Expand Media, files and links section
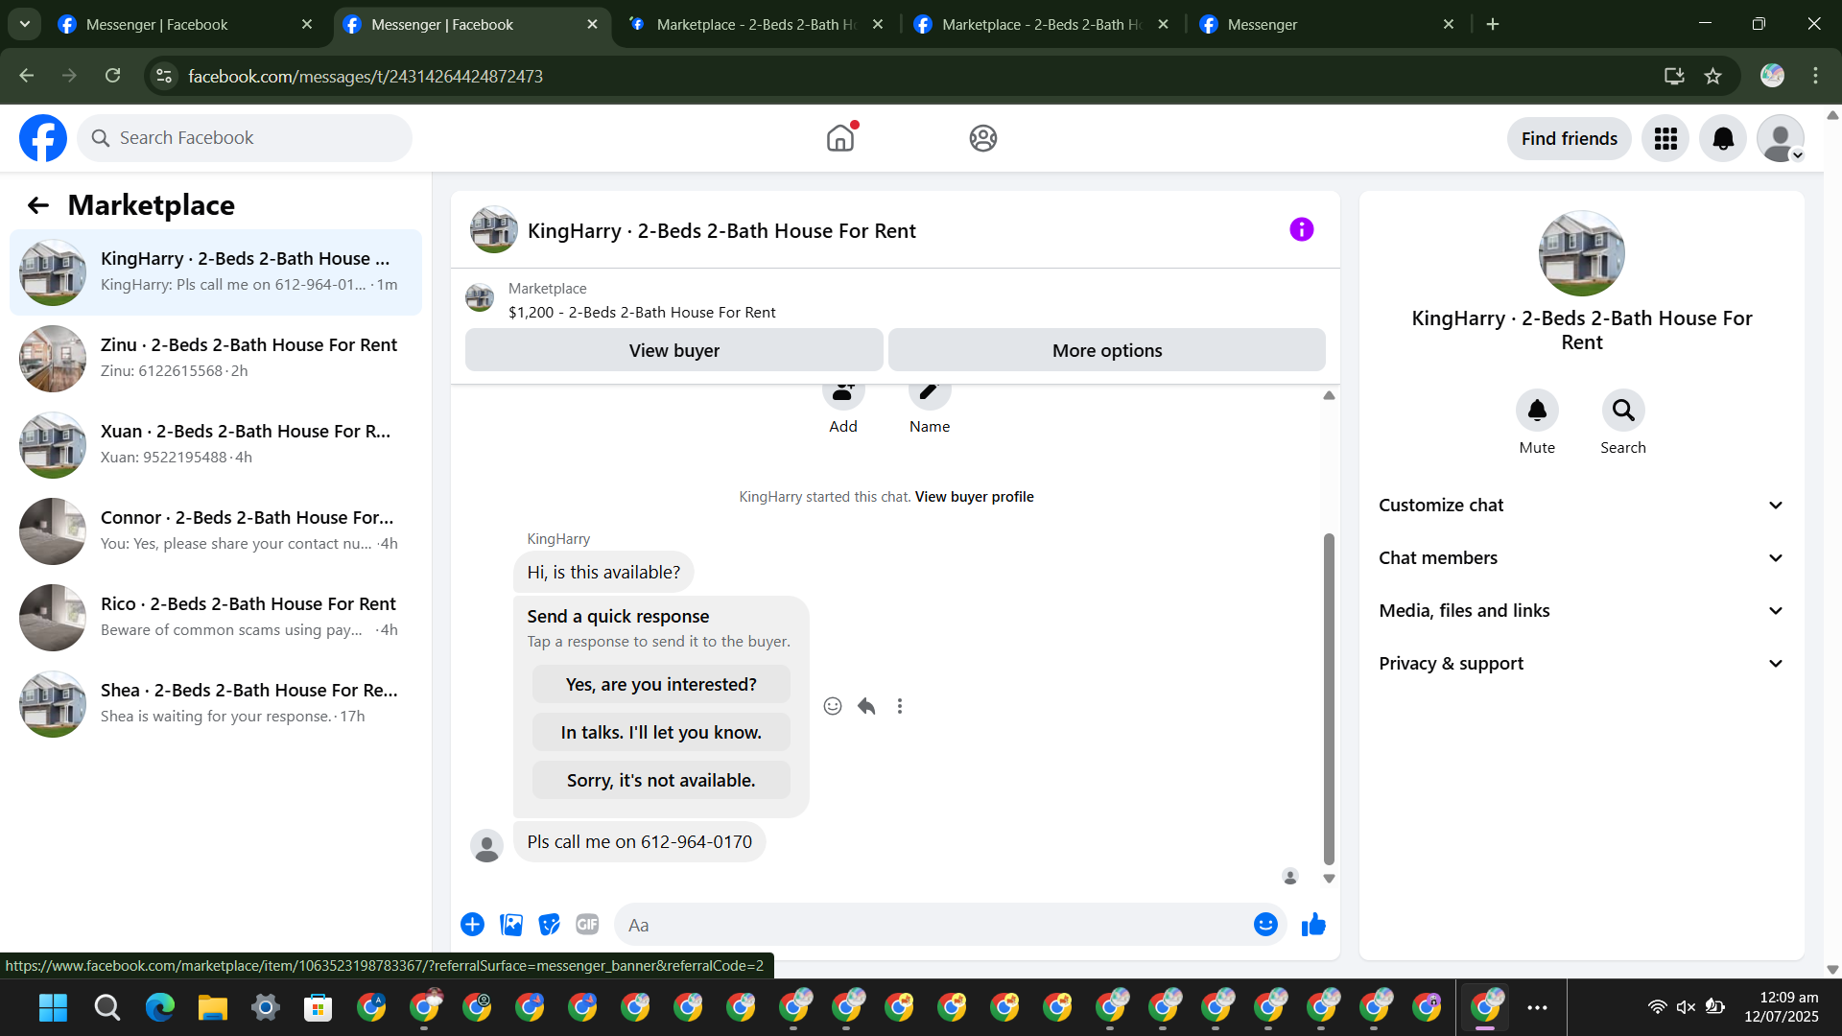 point(1582,611)
